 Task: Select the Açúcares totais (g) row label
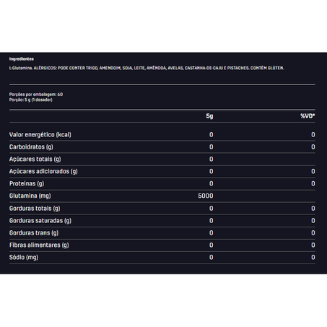35,160
